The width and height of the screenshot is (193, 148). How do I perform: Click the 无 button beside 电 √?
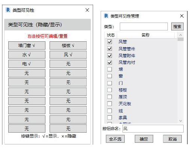(x=68, y=64)
